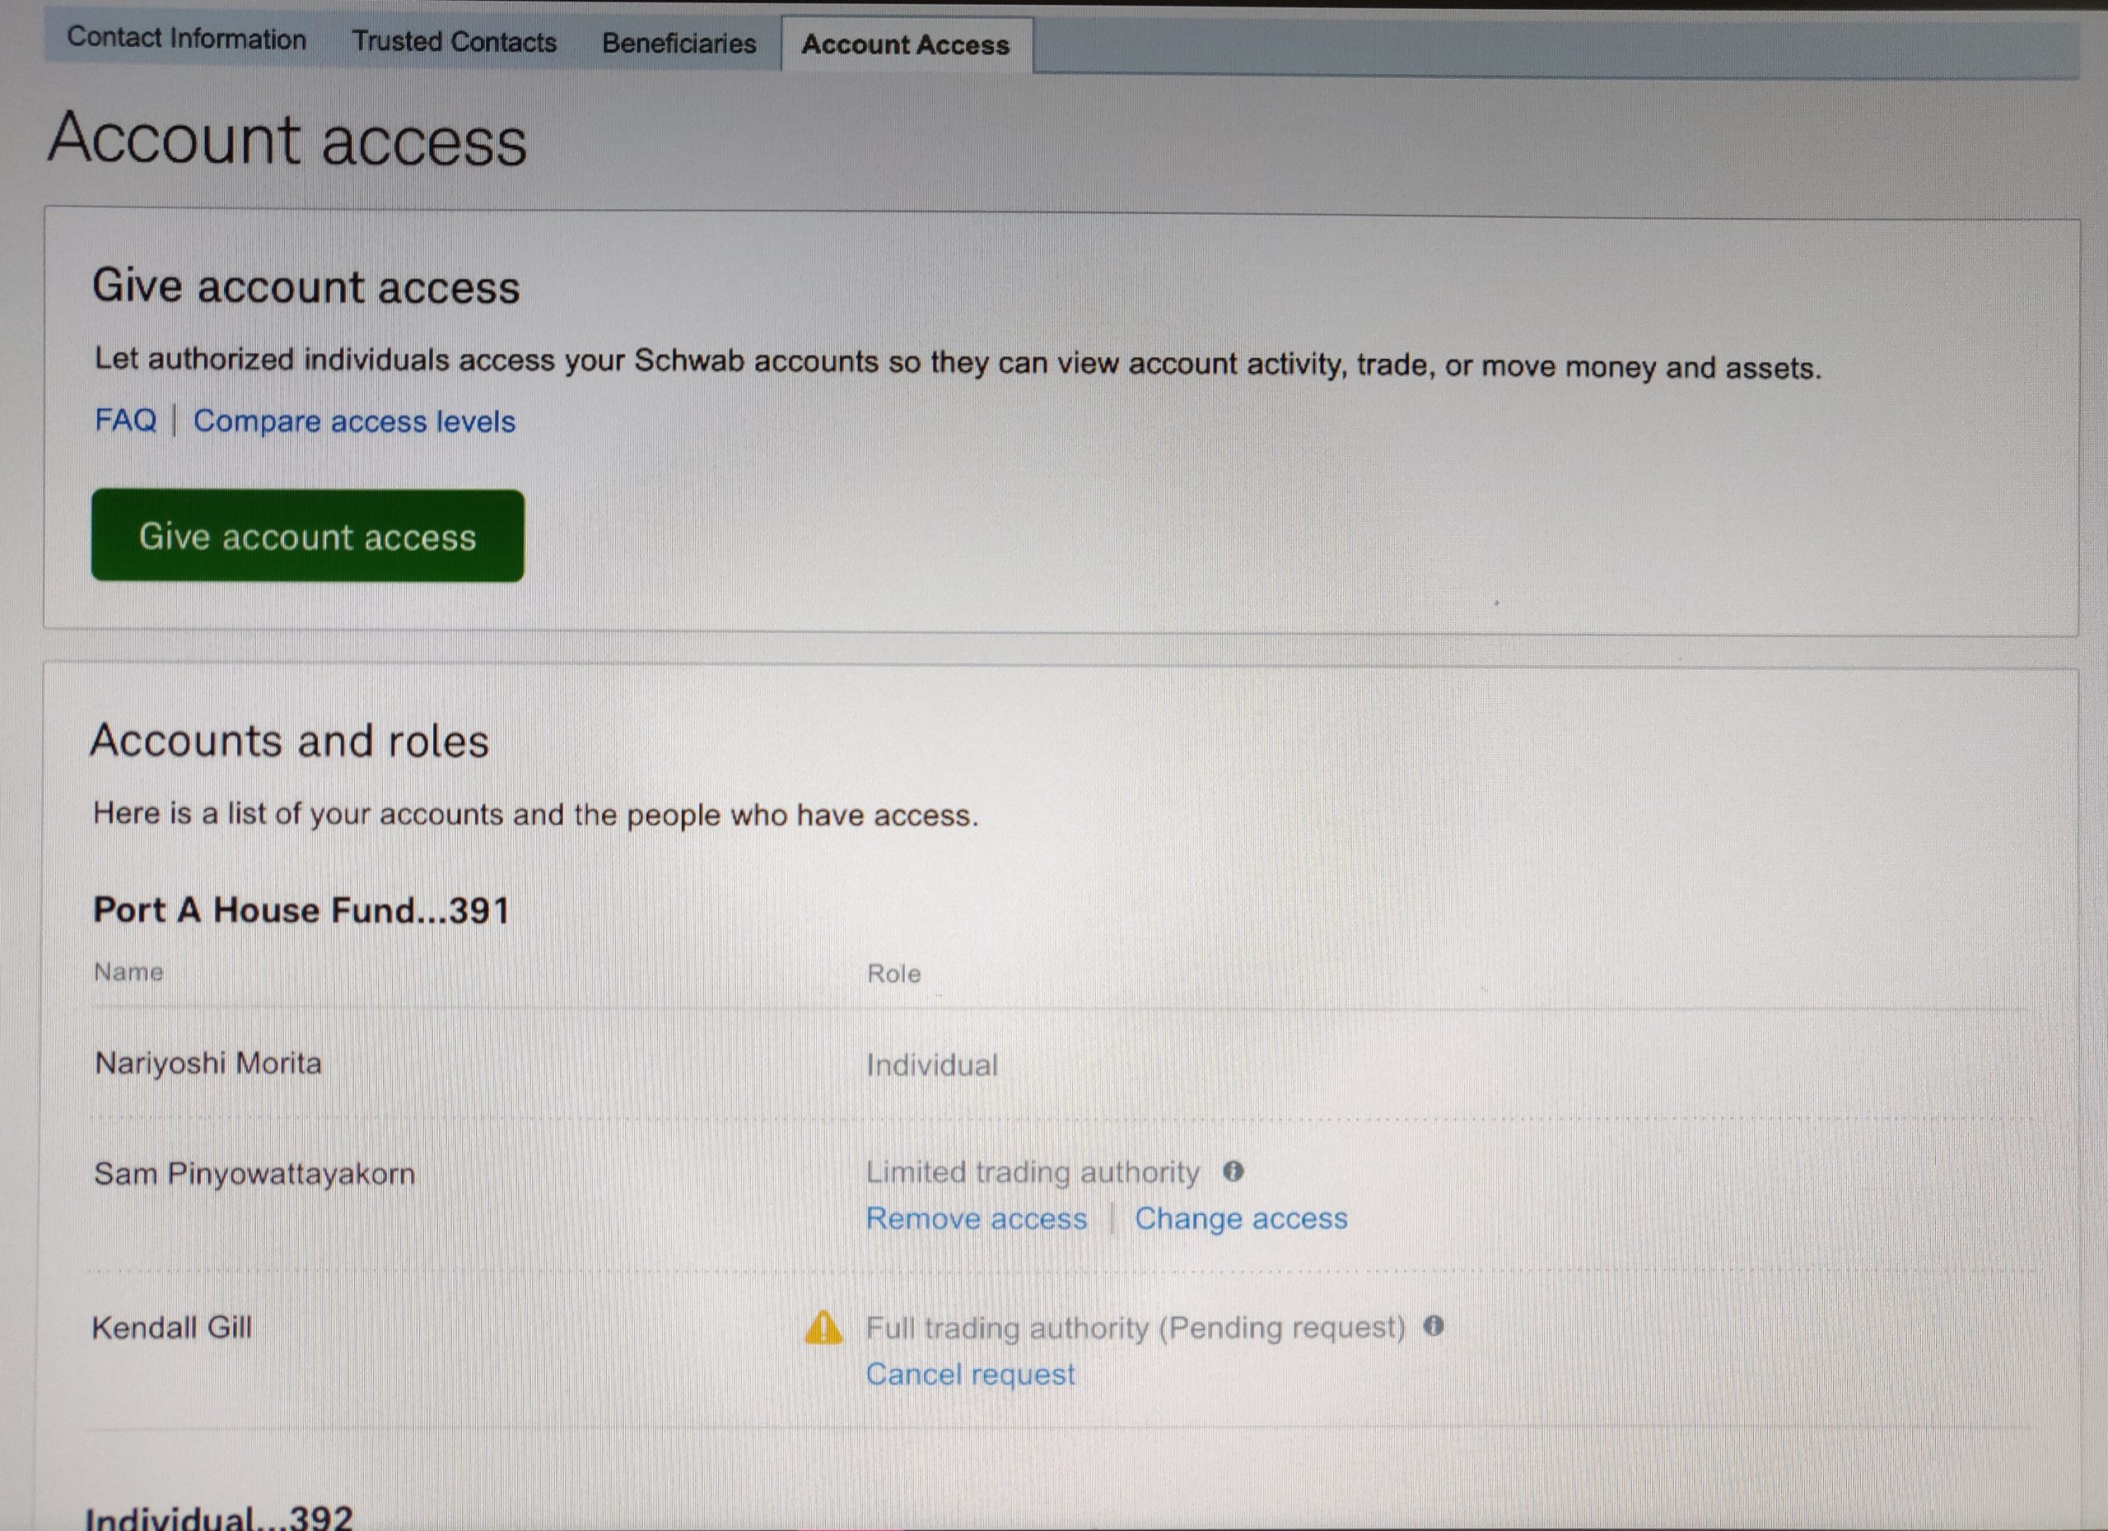This screenshot has height=1531, width=2108.
Task: Click the Individual...392 account heading
Action: tap(219, 1516)
